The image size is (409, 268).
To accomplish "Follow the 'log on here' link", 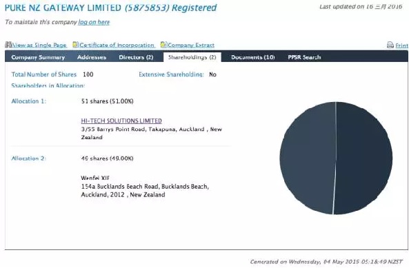I will tap(94, 22).
